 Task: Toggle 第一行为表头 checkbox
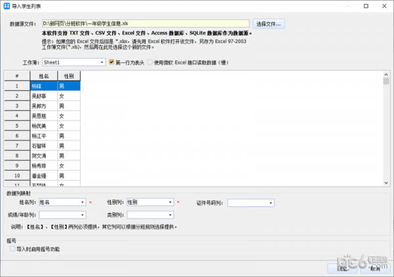coord(112,62)
